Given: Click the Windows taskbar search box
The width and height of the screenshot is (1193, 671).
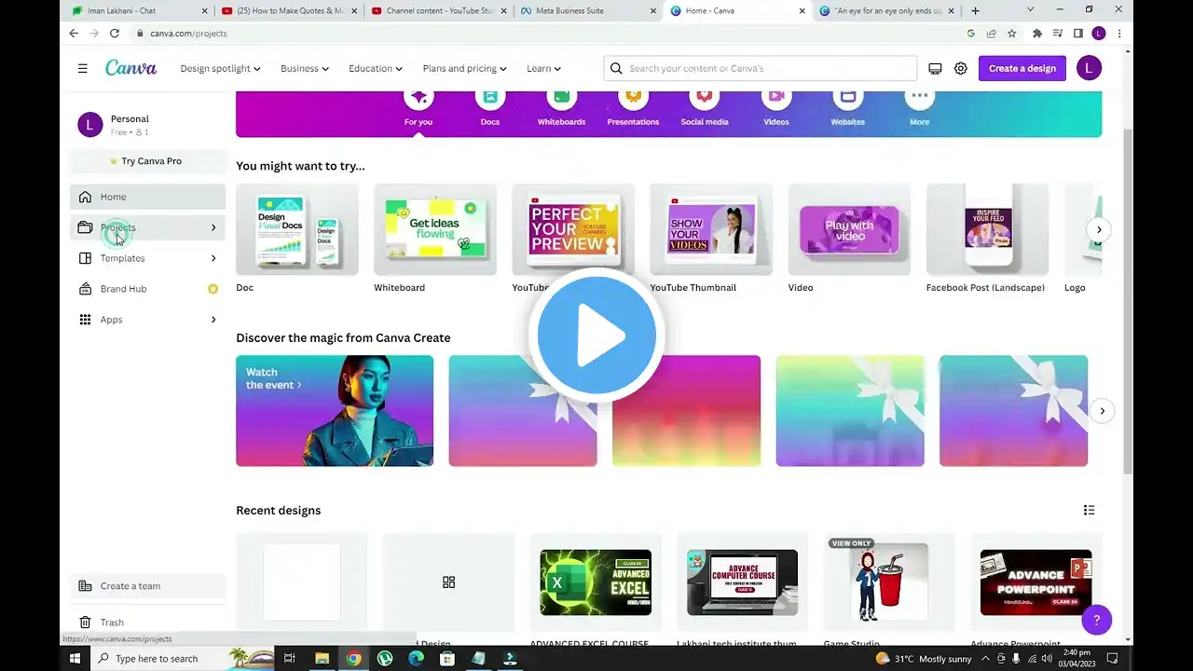Looking at the screenshot, I should tap(182, 658).
